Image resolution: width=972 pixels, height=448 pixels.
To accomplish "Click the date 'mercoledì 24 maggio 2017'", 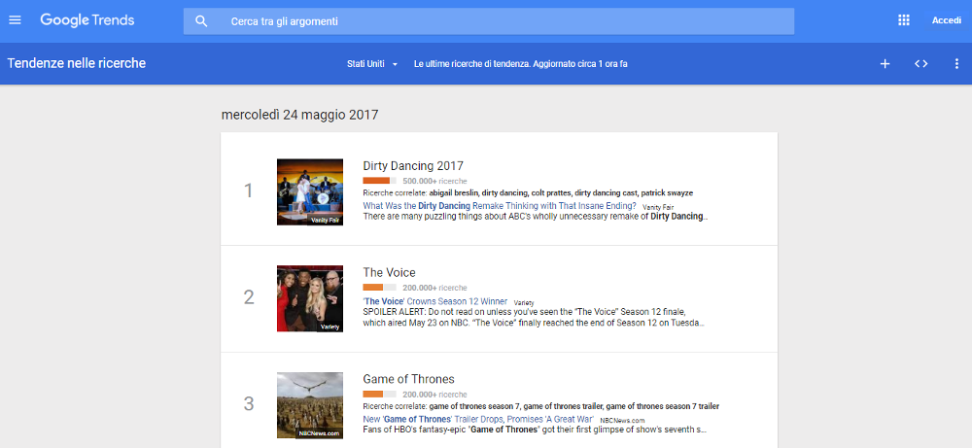I will [300, 115].
